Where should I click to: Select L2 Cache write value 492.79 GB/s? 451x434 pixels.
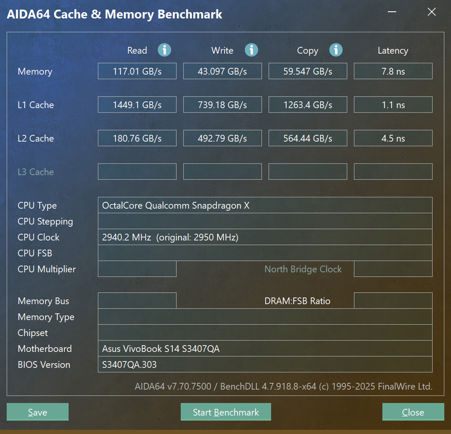pos(222,138)
